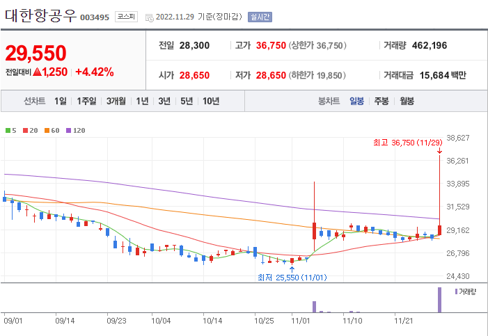Click the stock code 003495
Viewport: 488px width, 336px height.
95,17
